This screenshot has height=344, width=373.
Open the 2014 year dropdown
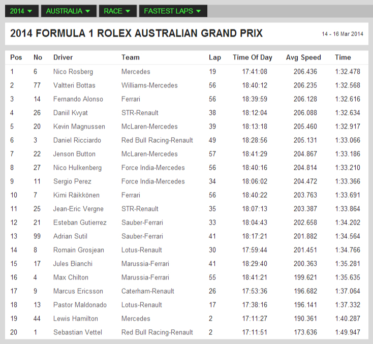[22, 11]
